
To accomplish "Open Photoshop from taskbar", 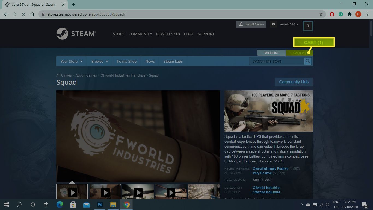I will point(100,205).
